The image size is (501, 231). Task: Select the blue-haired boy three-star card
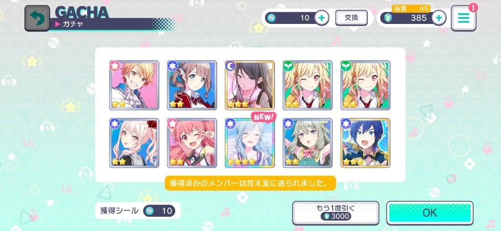(x=365, y=143)
